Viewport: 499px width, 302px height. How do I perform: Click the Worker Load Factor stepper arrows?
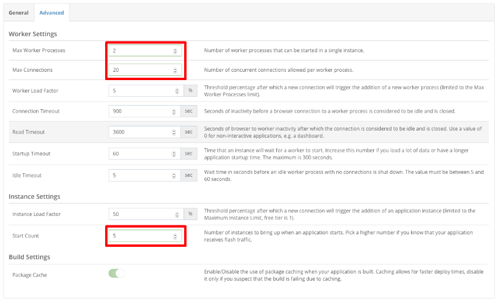pos(177,91)
